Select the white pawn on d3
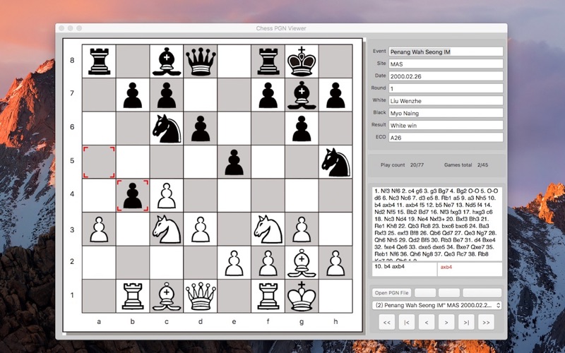This screenshot has width=565, height=353. pos(201,229)
